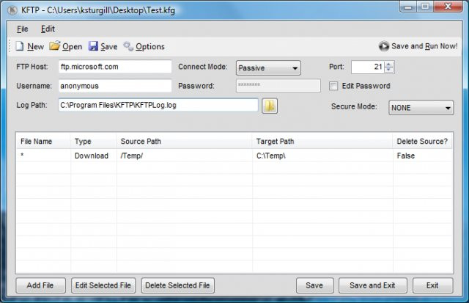Select the False delete source cell

[406, 156]
